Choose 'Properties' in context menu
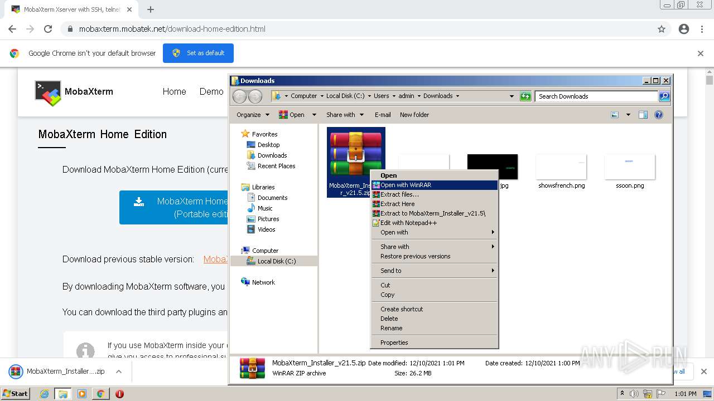The height and width of the screenshot is (401, 714). (435, 343)
